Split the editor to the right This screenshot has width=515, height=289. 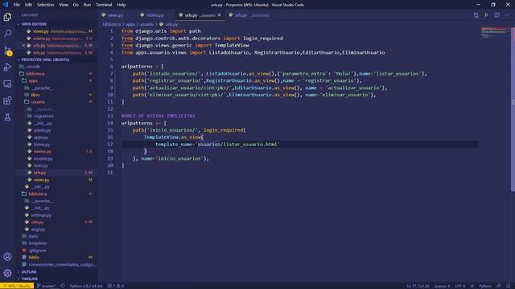[x=496, y=15]
